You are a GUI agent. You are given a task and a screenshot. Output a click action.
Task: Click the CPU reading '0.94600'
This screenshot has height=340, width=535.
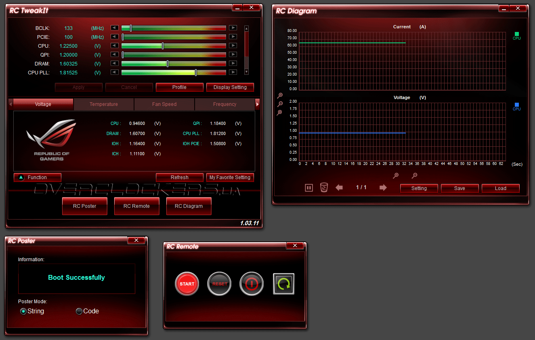[x=137, y=123]
